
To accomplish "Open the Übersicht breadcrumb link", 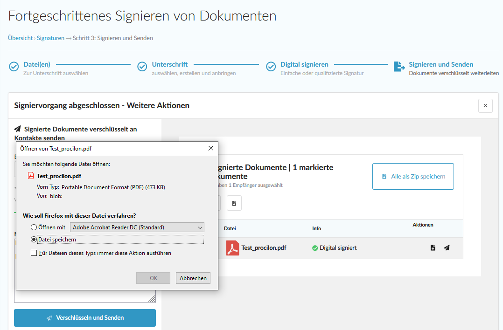I will point(20,38).
